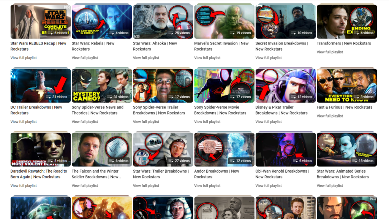View full playlist under Daredevil Rewatch

(24, 186)
